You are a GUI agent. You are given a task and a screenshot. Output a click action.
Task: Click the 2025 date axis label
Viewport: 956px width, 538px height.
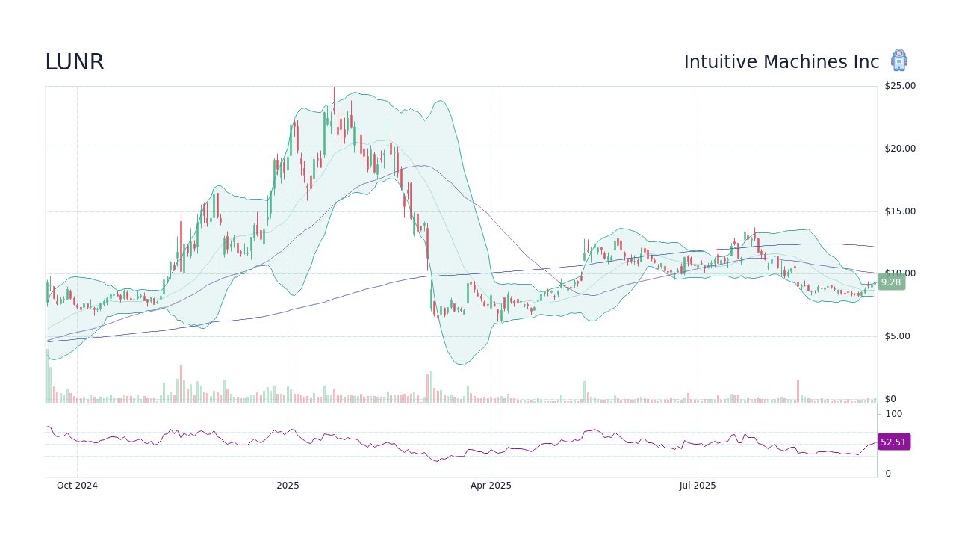(x=288, y=486)
